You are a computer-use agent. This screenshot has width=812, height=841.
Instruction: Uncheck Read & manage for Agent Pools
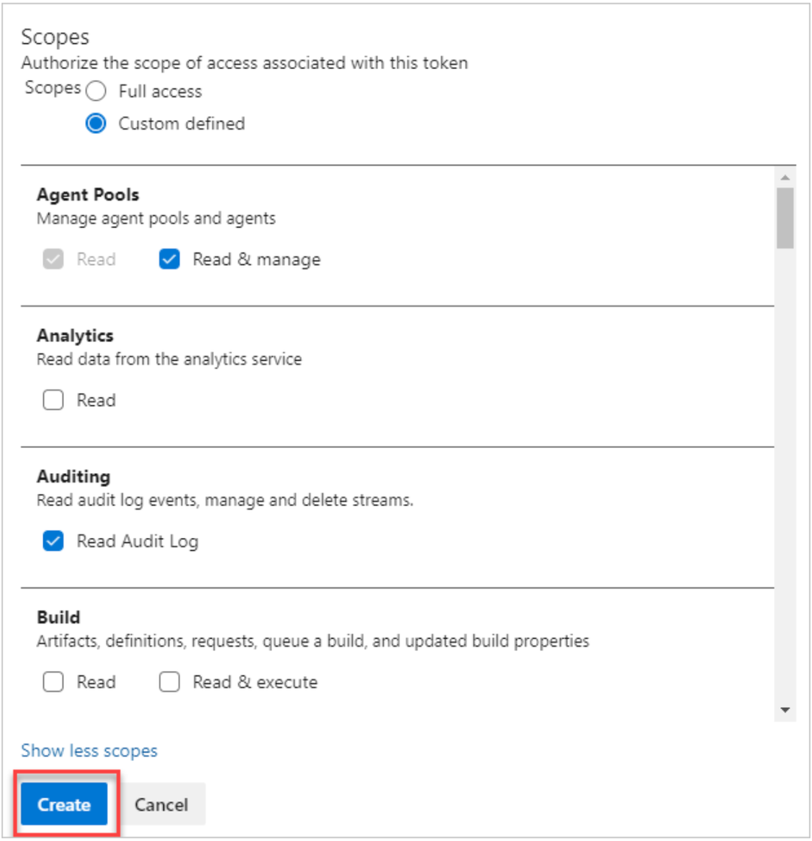coord(170,259)
